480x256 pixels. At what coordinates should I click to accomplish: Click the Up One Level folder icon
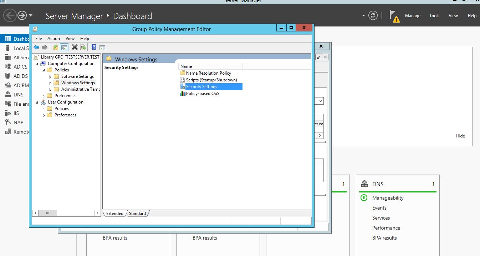(x=55, y=47)
